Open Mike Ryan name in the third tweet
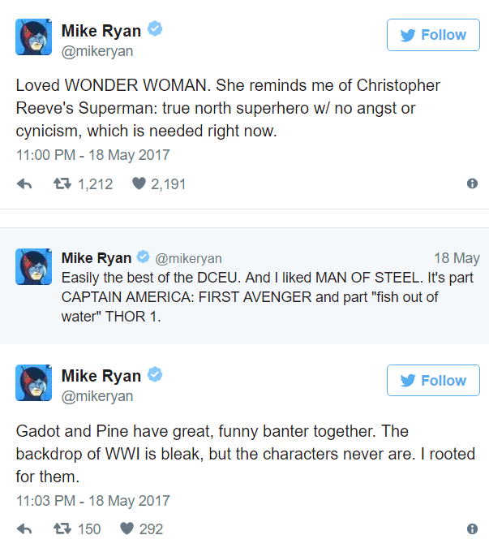 click(101, 376)
